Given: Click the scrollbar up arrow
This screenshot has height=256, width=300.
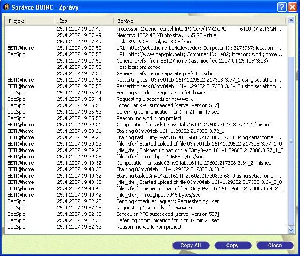Looking at the screenshot, I should (291, 21).
